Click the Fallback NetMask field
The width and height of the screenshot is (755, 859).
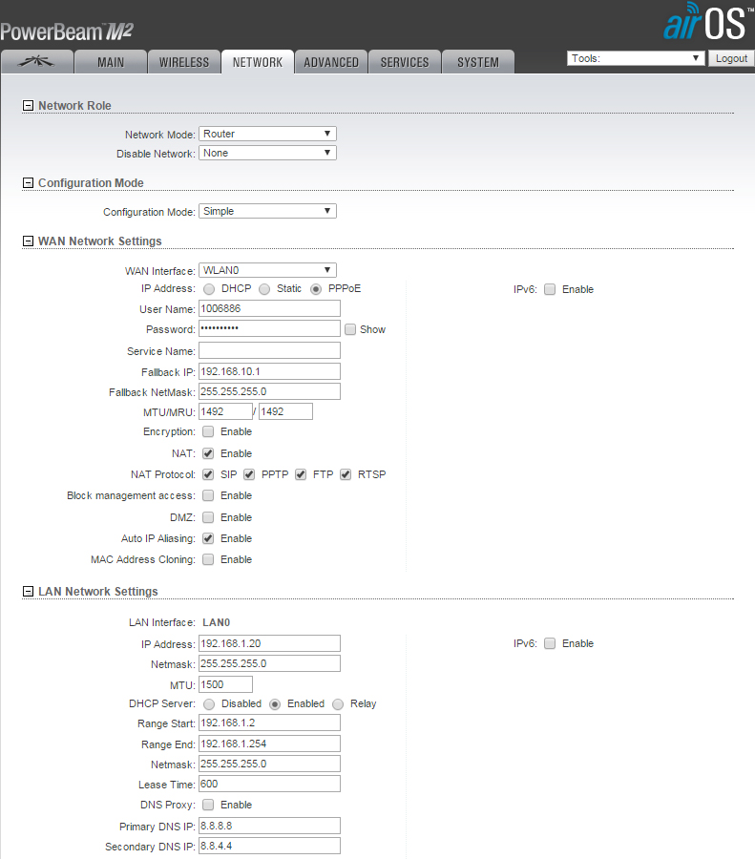point(269,391)
